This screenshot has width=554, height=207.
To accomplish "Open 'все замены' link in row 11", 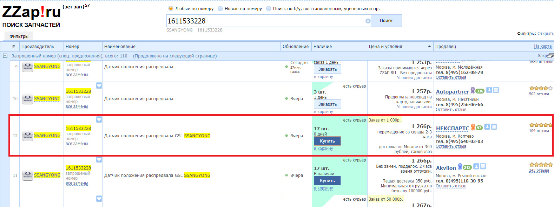I will coord(77,183).
